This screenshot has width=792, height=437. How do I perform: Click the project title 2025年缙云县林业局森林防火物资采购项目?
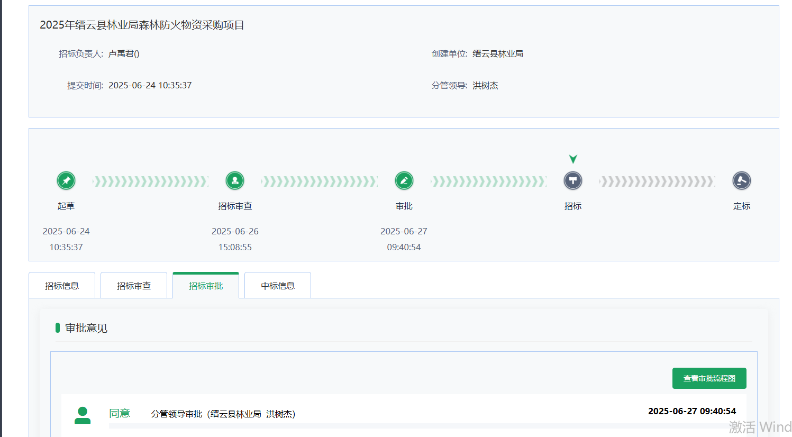(x=142, y=25)
